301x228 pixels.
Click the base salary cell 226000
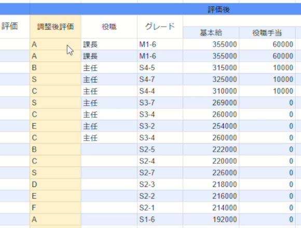click(211, 173)
